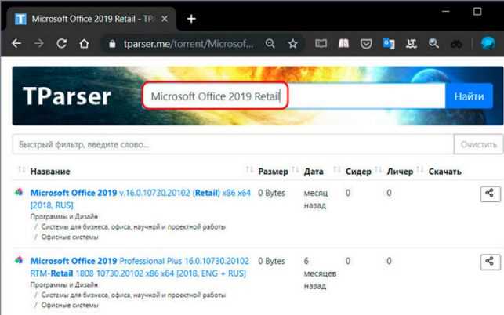Click 'Системы для бизнеса' category under first result

(x=133, y=227)
